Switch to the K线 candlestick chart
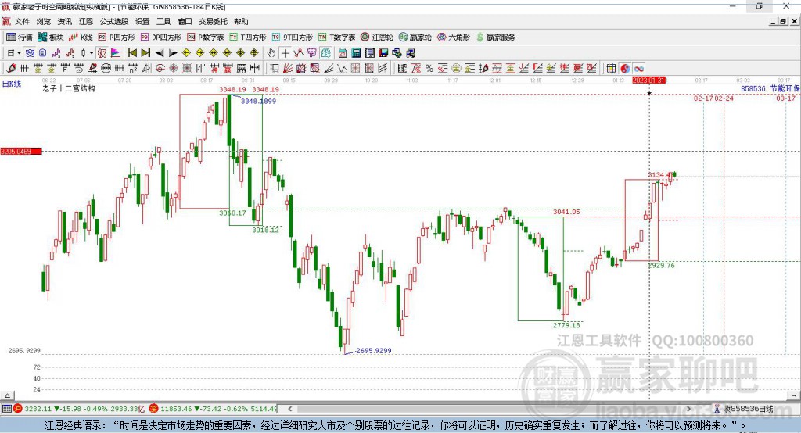 [x=81, y=38]
